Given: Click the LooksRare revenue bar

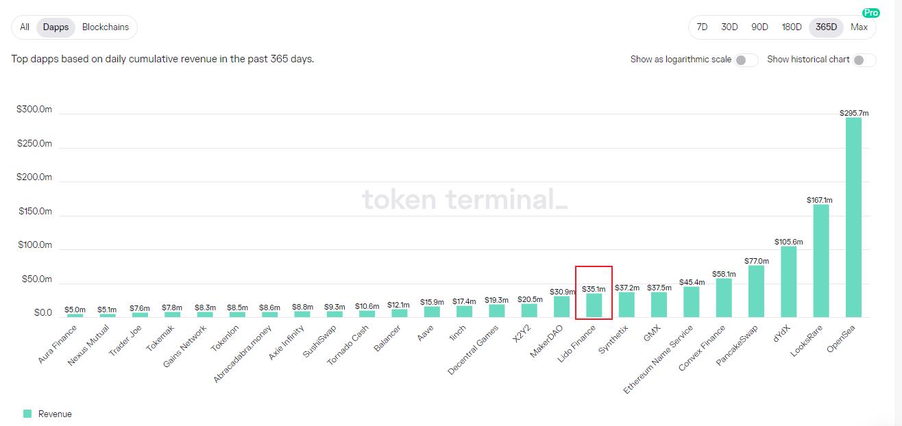Looking at the screenshot, I should click(x=821, y=261).
